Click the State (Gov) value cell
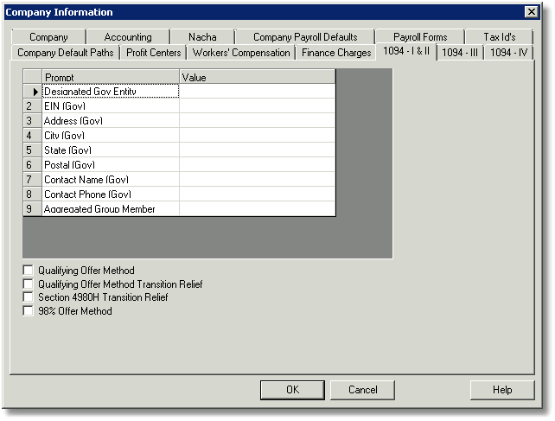The width and height of the screenshot is (555, 421). 257,150
